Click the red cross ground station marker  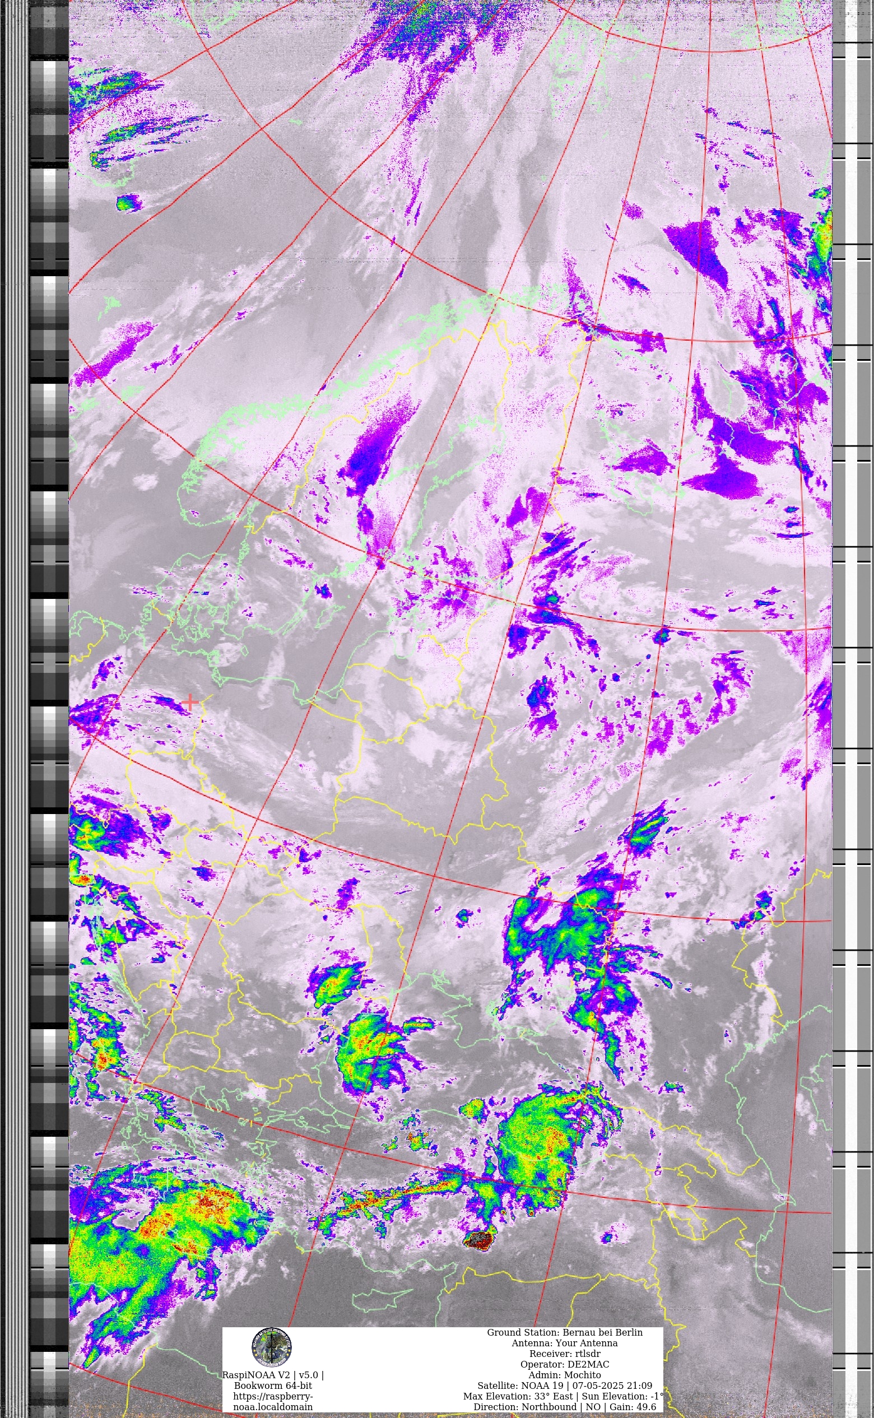click(x=190, y=703)
